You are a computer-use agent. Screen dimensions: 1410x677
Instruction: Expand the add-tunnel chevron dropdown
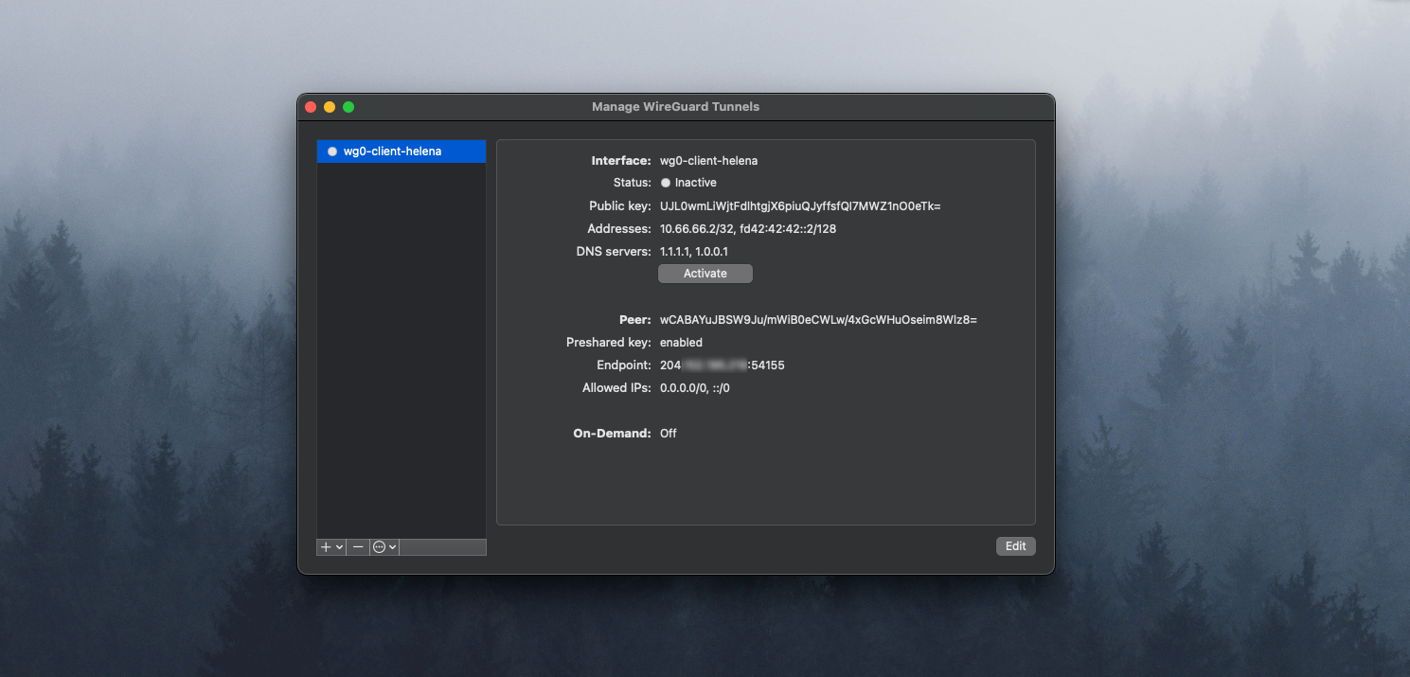click(x=339, y=547)
